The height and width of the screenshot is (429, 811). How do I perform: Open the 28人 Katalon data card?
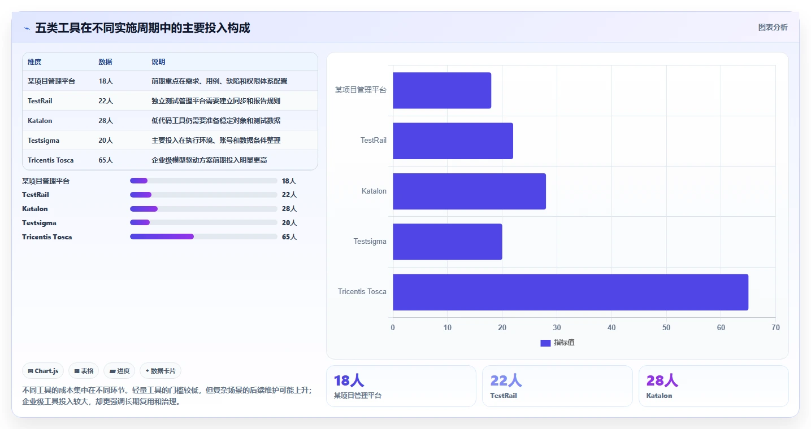click(714, 386)
